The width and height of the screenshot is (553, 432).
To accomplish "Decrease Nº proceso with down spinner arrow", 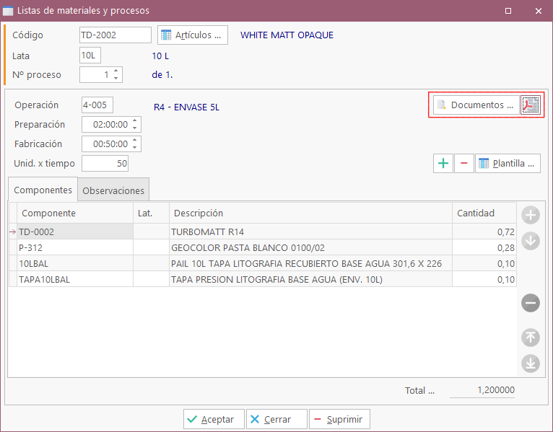I will click(x=116, y=78).
